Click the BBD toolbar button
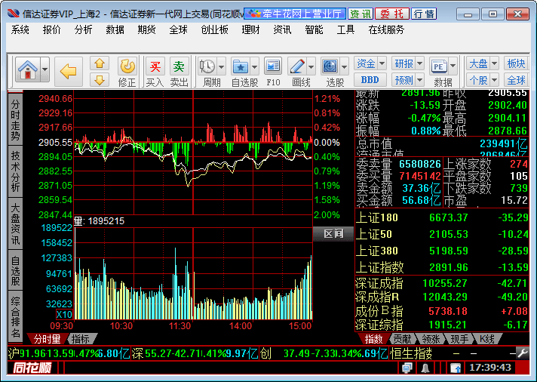This screenshot has width=537, height=382. click(x=370, y=80)
